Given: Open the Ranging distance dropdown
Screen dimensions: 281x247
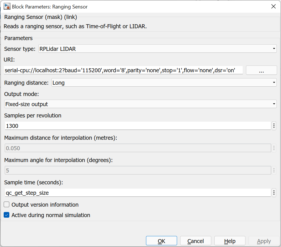Looking at the screenshot, I should point(164,83).
